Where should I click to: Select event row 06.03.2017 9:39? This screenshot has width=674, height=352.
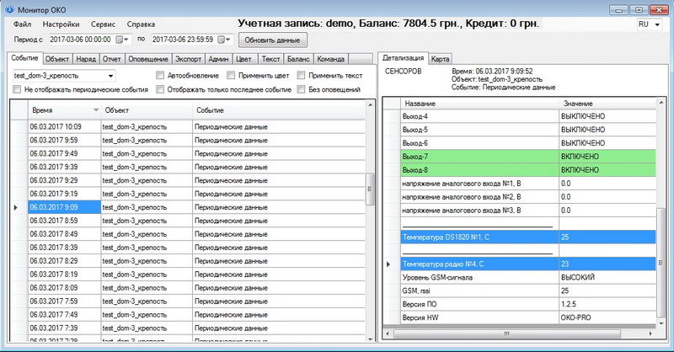pos(196,167)
